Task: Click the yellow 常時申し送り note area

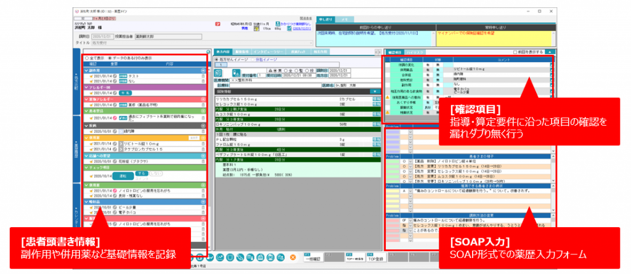Action: pos(495,38)
